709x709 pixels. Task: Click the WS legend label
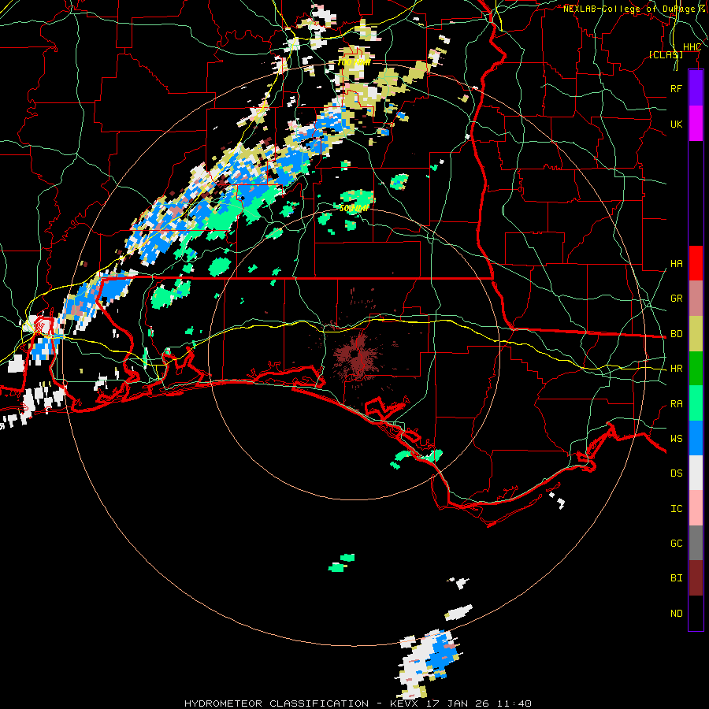pos(676,438)
